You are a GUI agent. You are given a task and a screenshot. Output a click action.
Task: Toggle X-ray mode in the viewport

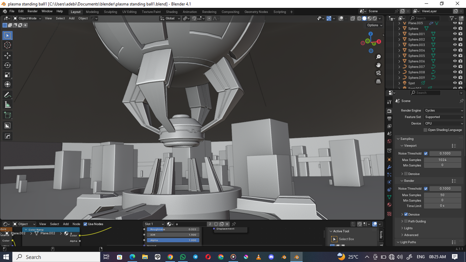point(353,18)
